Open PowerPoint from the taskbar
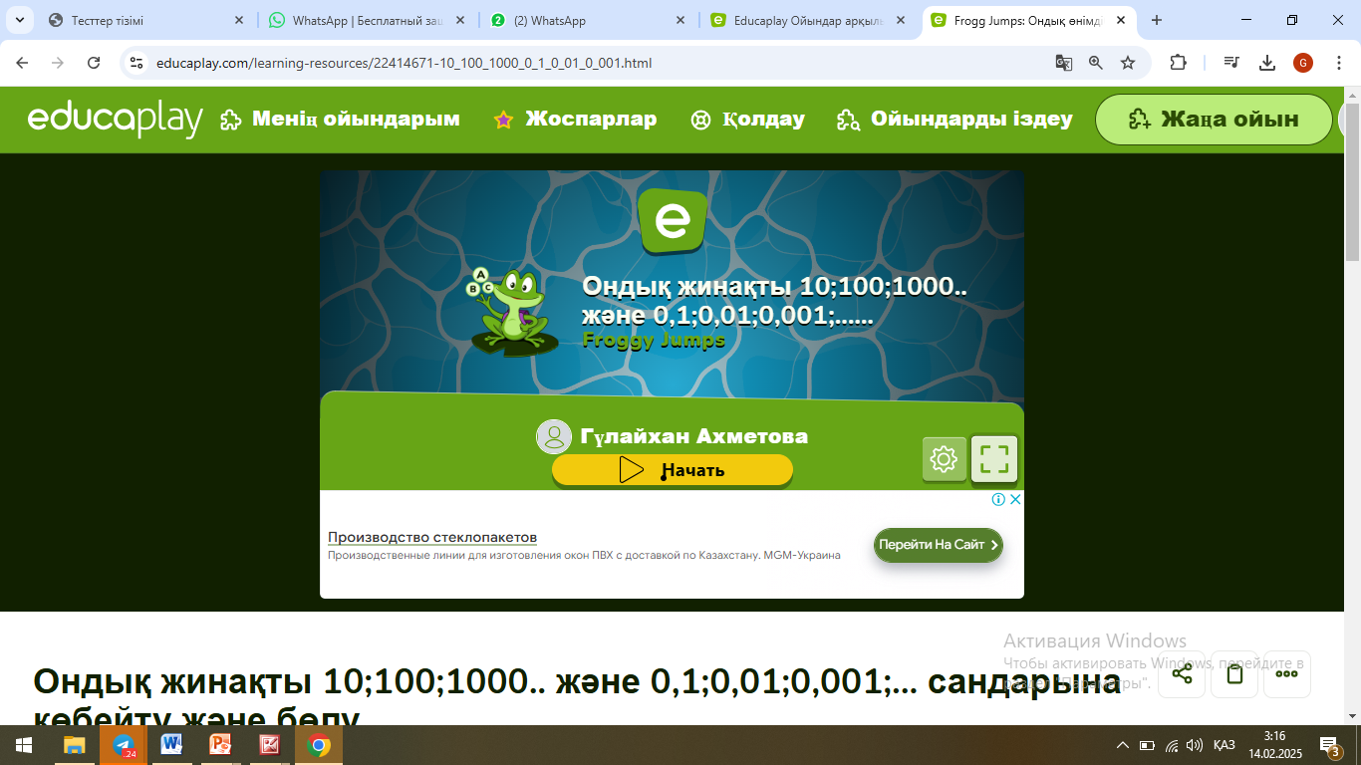Screen dimensions: 1361x765 point(221,745)
